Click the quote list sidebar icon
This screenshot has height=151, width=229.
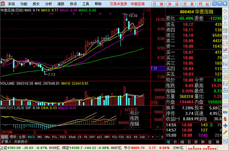coord(225,30)
